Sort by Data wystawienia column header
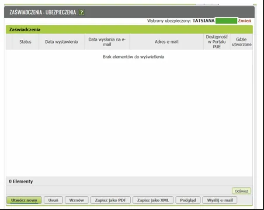The image size is (264, 210). [x=62, y=42]
